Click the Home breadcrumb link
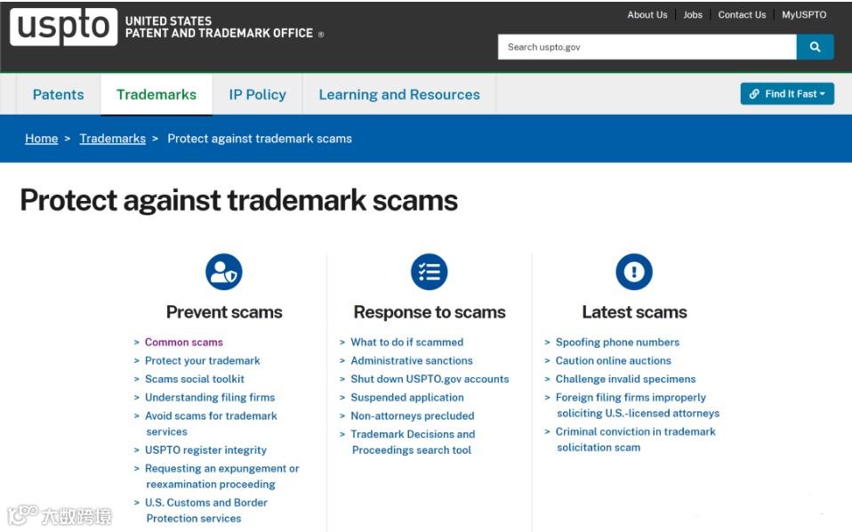Screen dimensions: 852x532 pyautogui.click(x=41, y=139)
